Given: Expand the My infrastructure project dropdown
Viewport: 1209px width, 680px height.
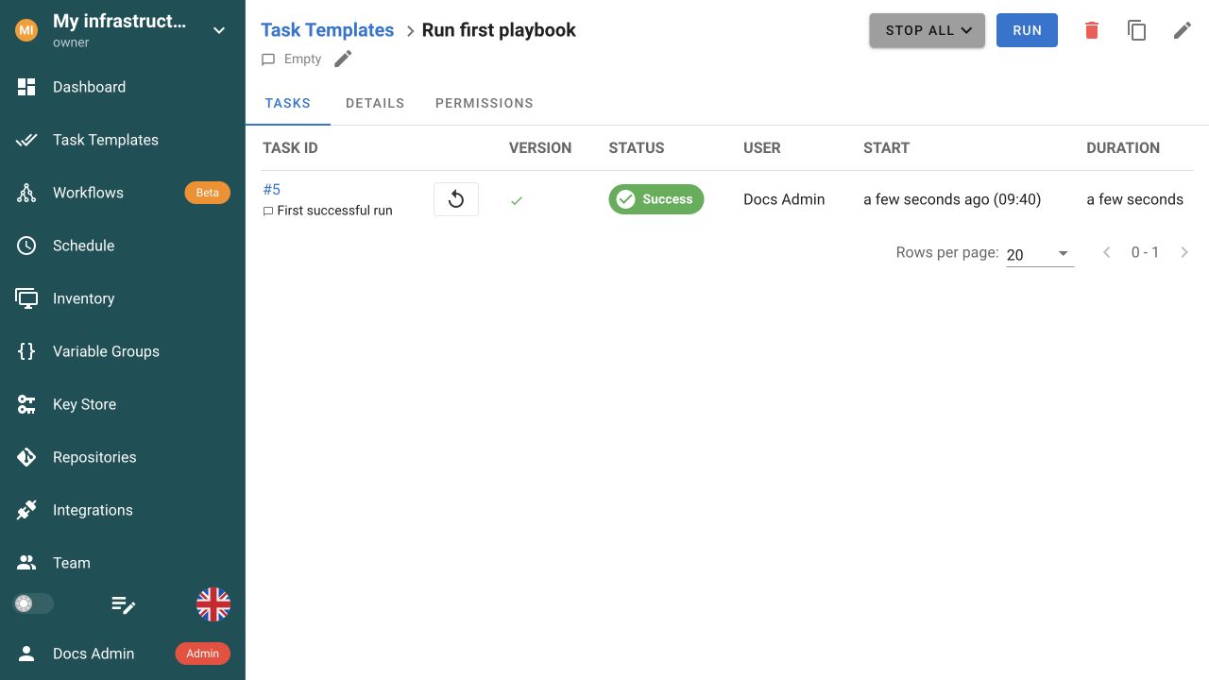Looking at the screenshot, I should click(x=219, y=30).
